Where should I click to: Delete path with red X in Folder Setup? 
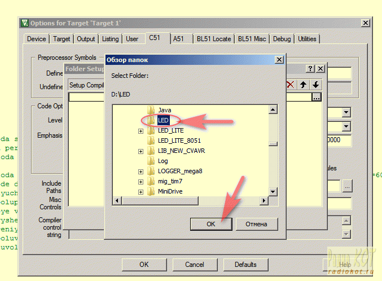(291, 85)
